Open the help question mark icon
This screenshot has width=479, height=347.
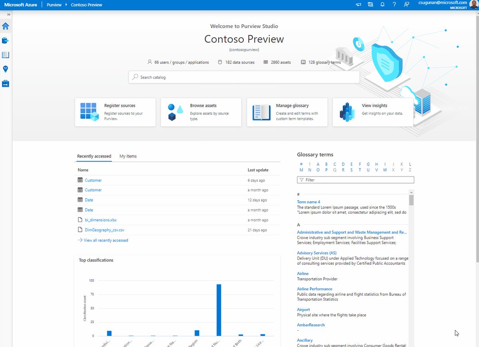(394, 5)
